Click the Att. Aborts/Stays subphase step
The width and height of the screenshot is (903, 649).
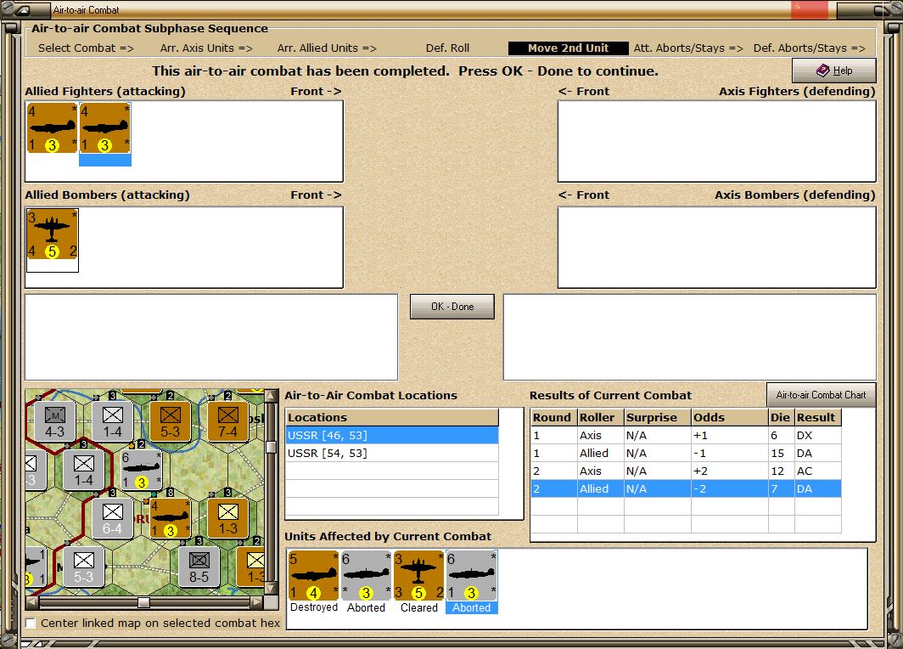[x=688, y=48]
